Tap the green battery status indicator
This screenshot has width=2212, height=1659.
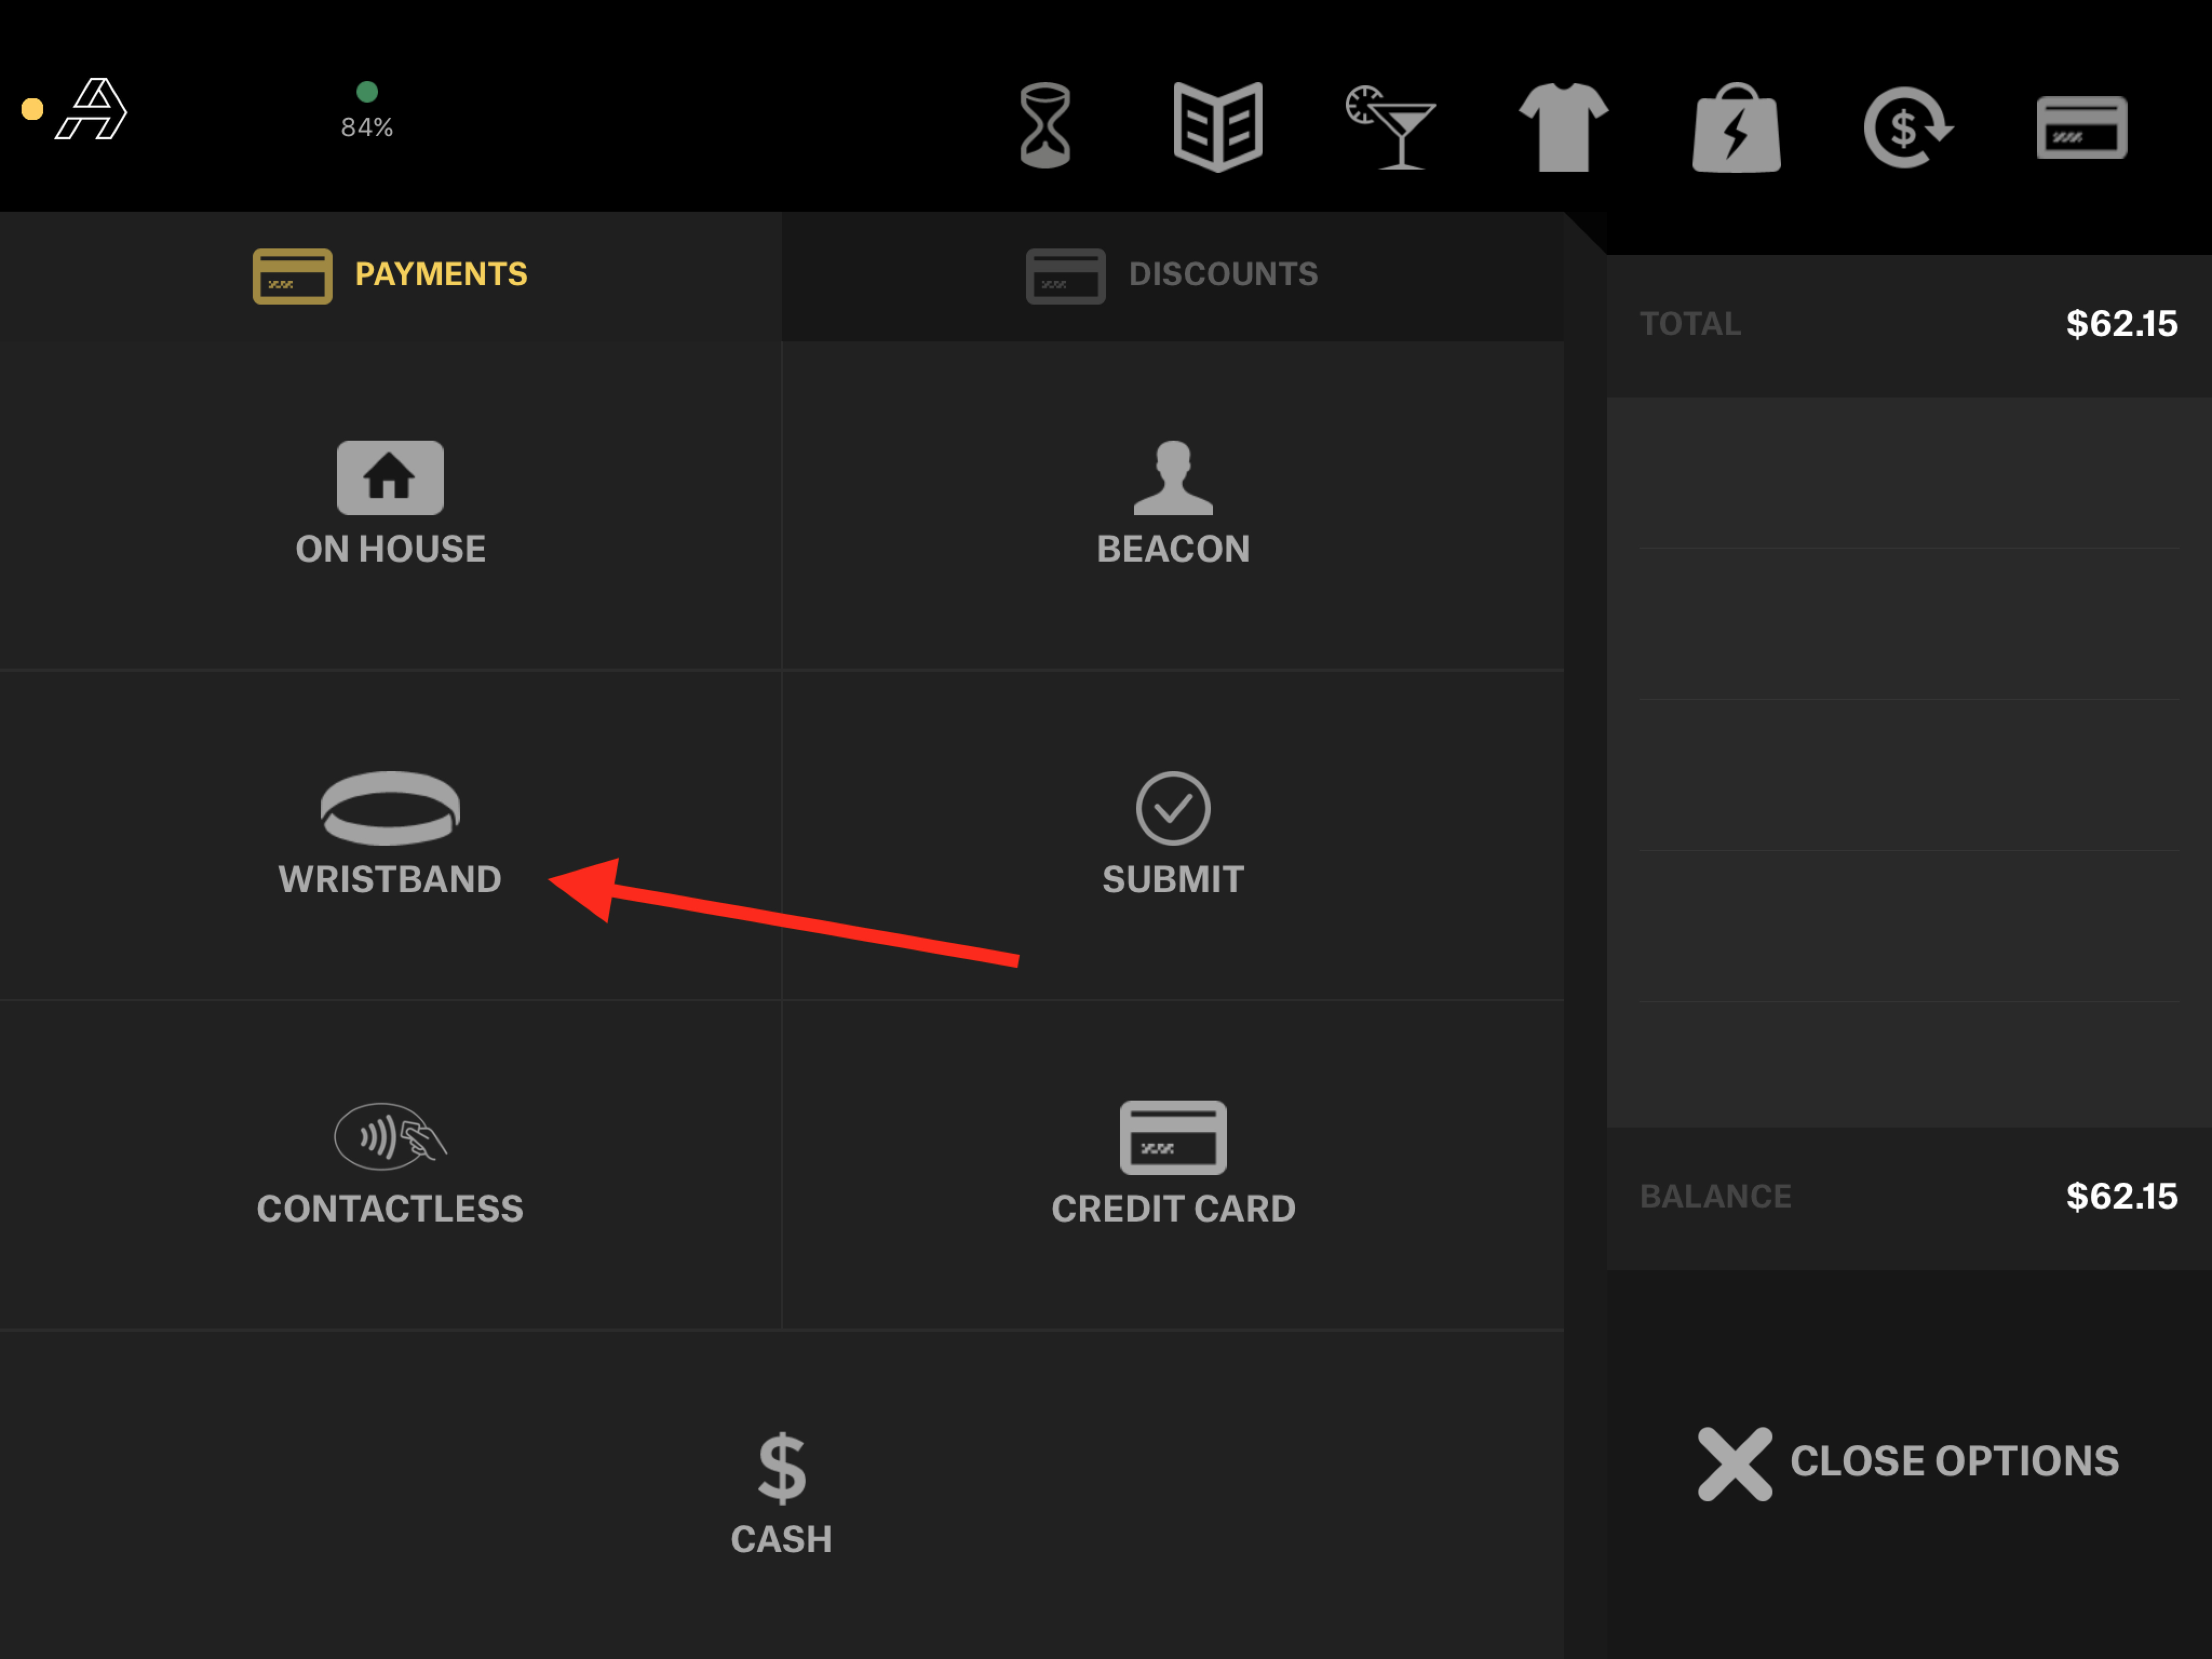[x=367, y=110]
